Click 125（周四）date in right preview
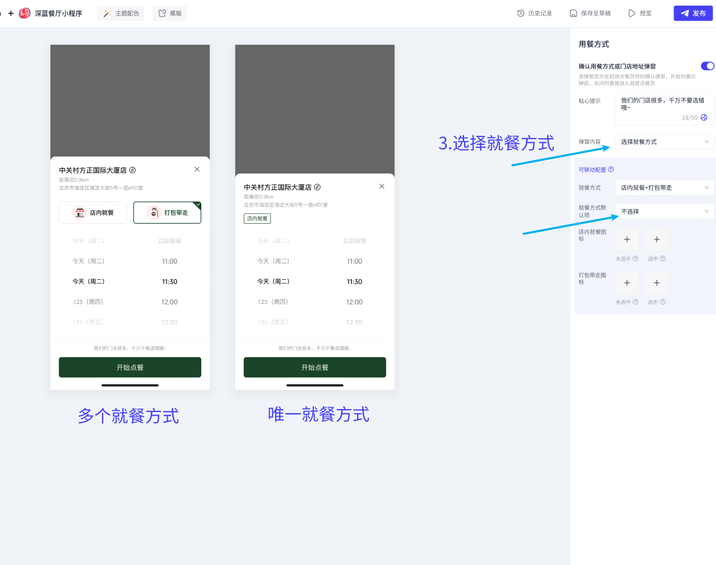 (273, 302)
